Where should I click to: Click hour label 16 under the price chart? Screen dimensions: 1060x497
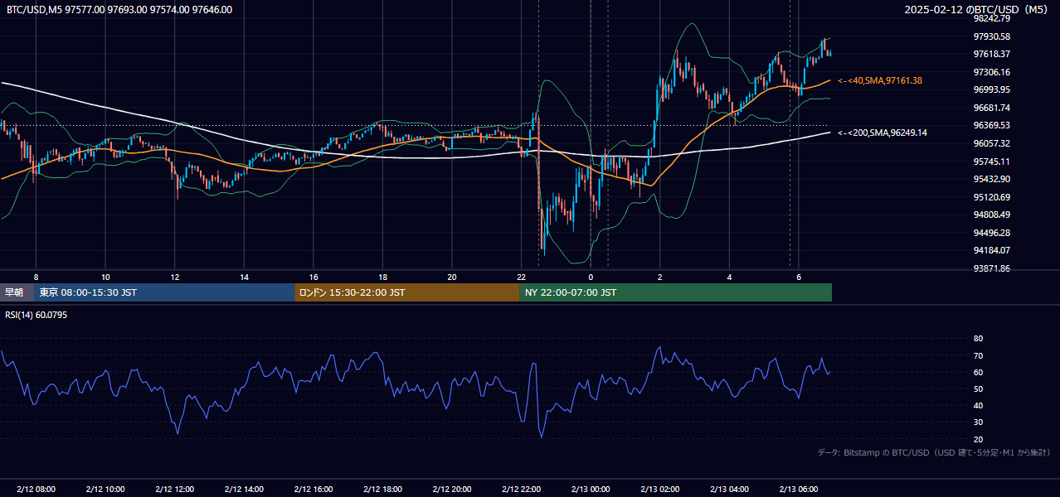313,277
